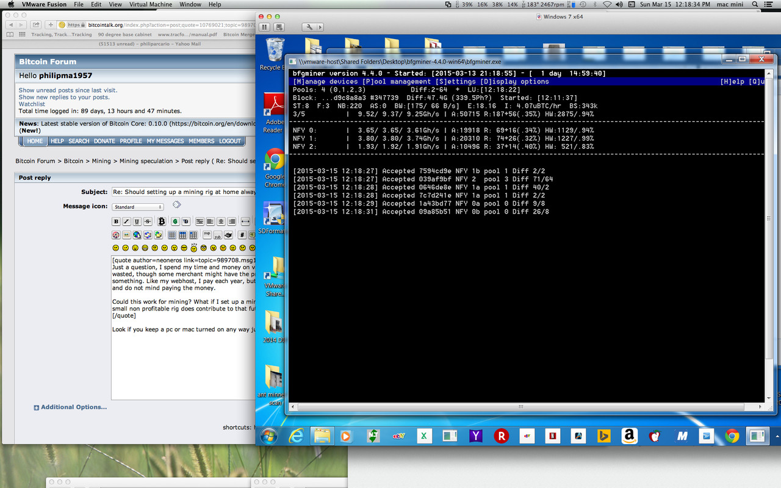Apply strikethrough formatting in post editor
This screenshot has height=488, width=781.
coord(148,221)
